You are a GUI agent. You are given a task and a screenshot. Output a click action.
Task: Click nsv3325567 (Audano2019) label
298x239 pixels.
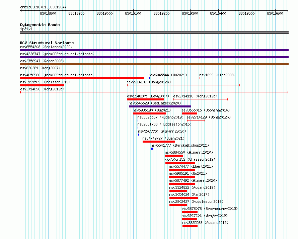160,117
